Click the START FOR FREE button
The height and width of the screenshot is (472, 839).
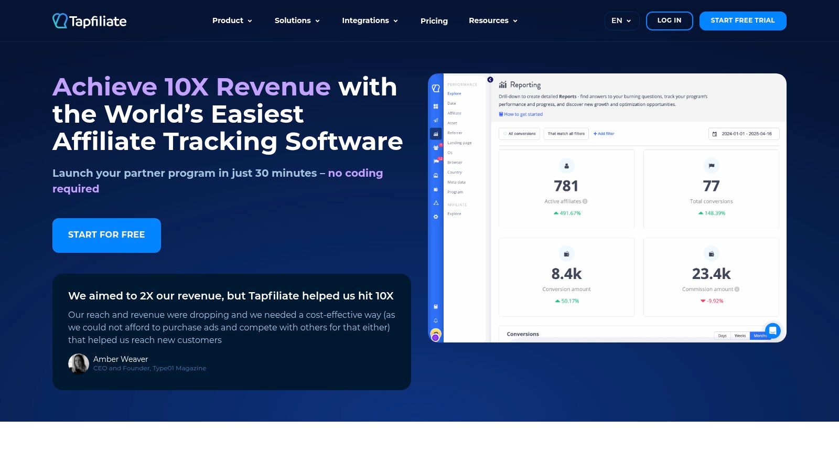[x=106, y=235]
